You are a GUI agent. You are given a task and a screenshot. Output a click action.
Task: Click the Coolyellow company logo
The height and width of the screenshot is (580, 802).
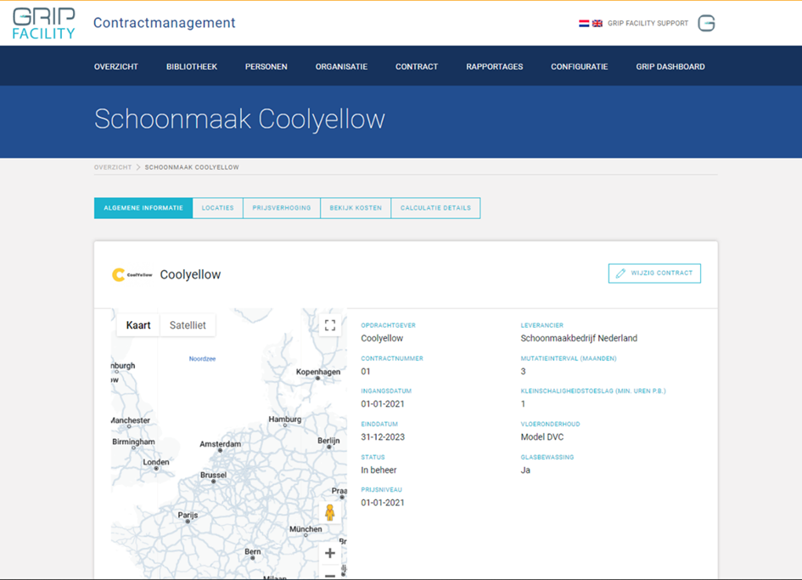[x=132, y=275]
